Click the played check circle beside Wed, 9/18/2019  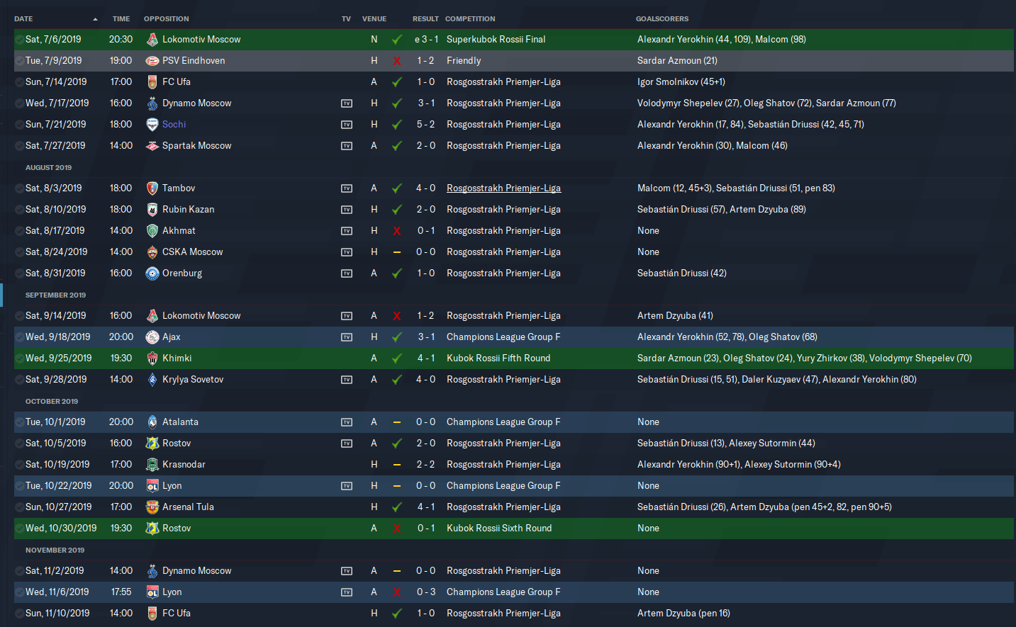coord(19,337)
